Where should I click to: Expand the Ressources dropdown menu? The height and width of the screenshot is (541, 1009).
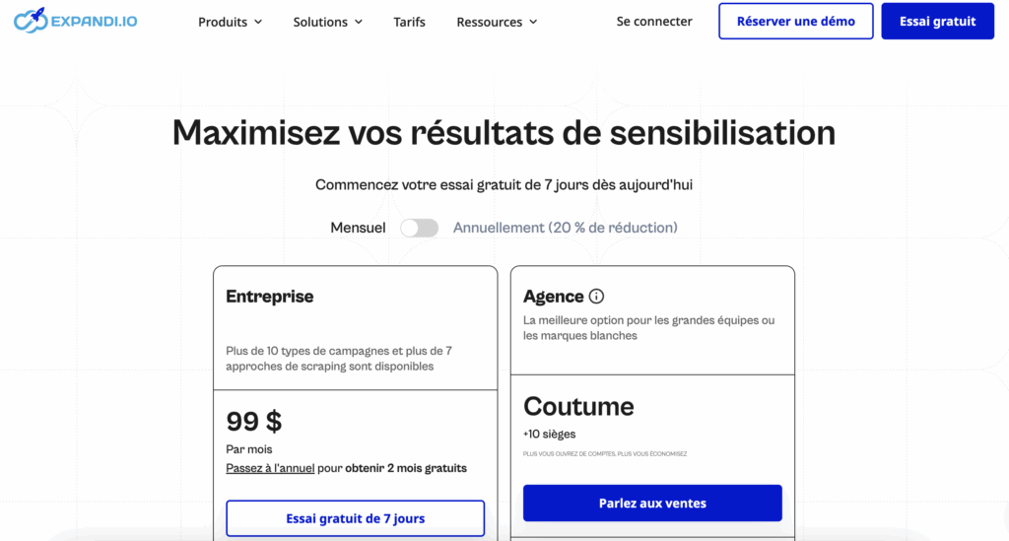pyautogui.click(x=497, y=22)
